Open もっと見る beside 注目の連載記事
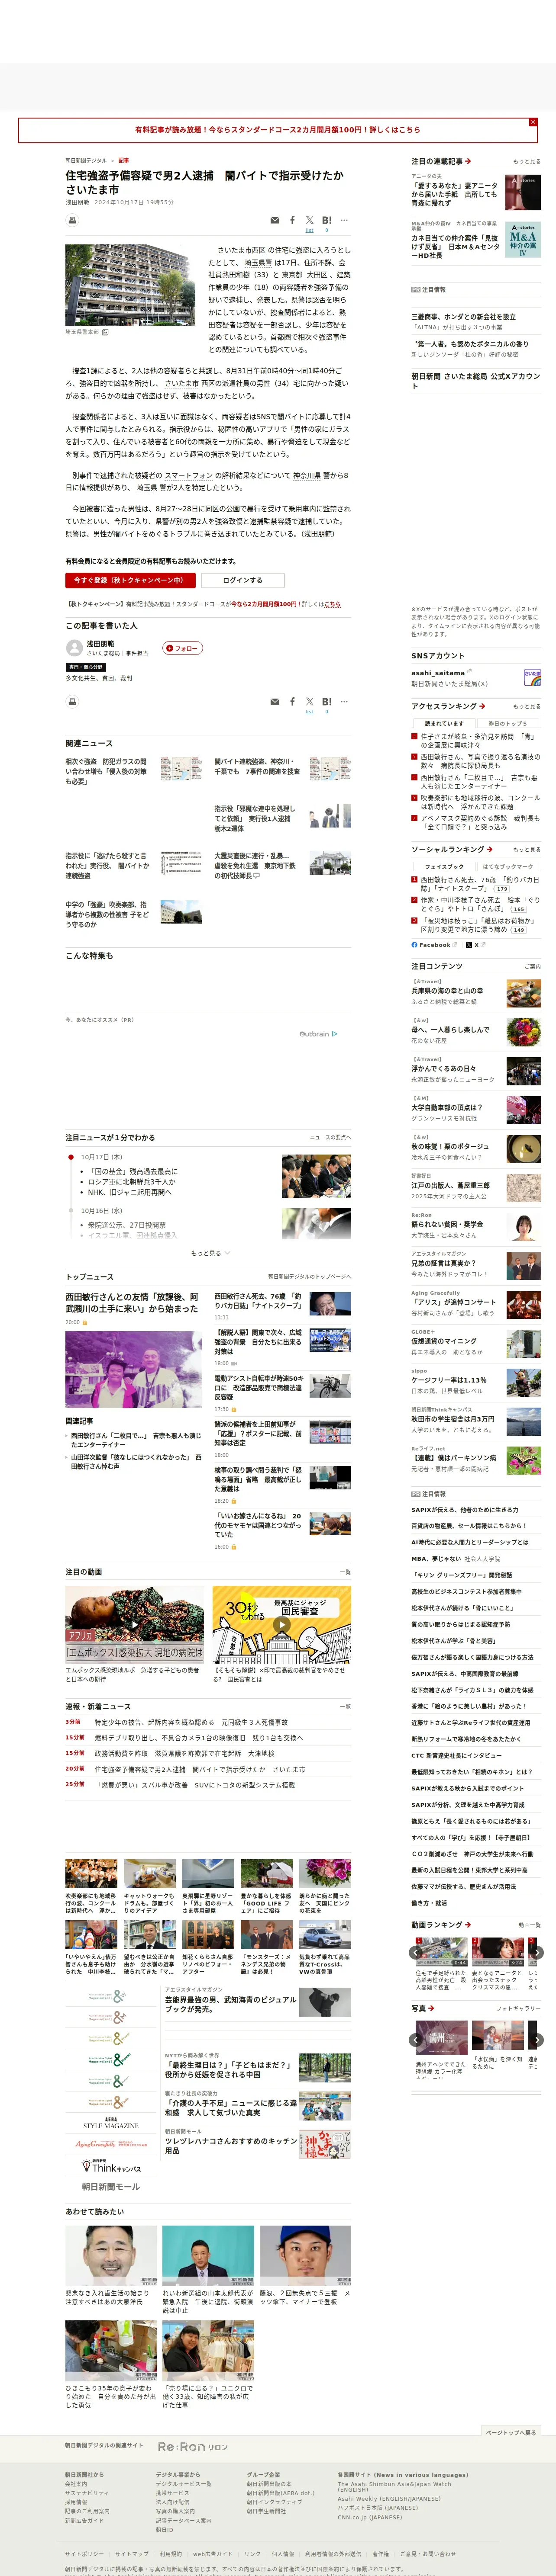Screen dimensions: 556x2576 (x=526, y=161)
